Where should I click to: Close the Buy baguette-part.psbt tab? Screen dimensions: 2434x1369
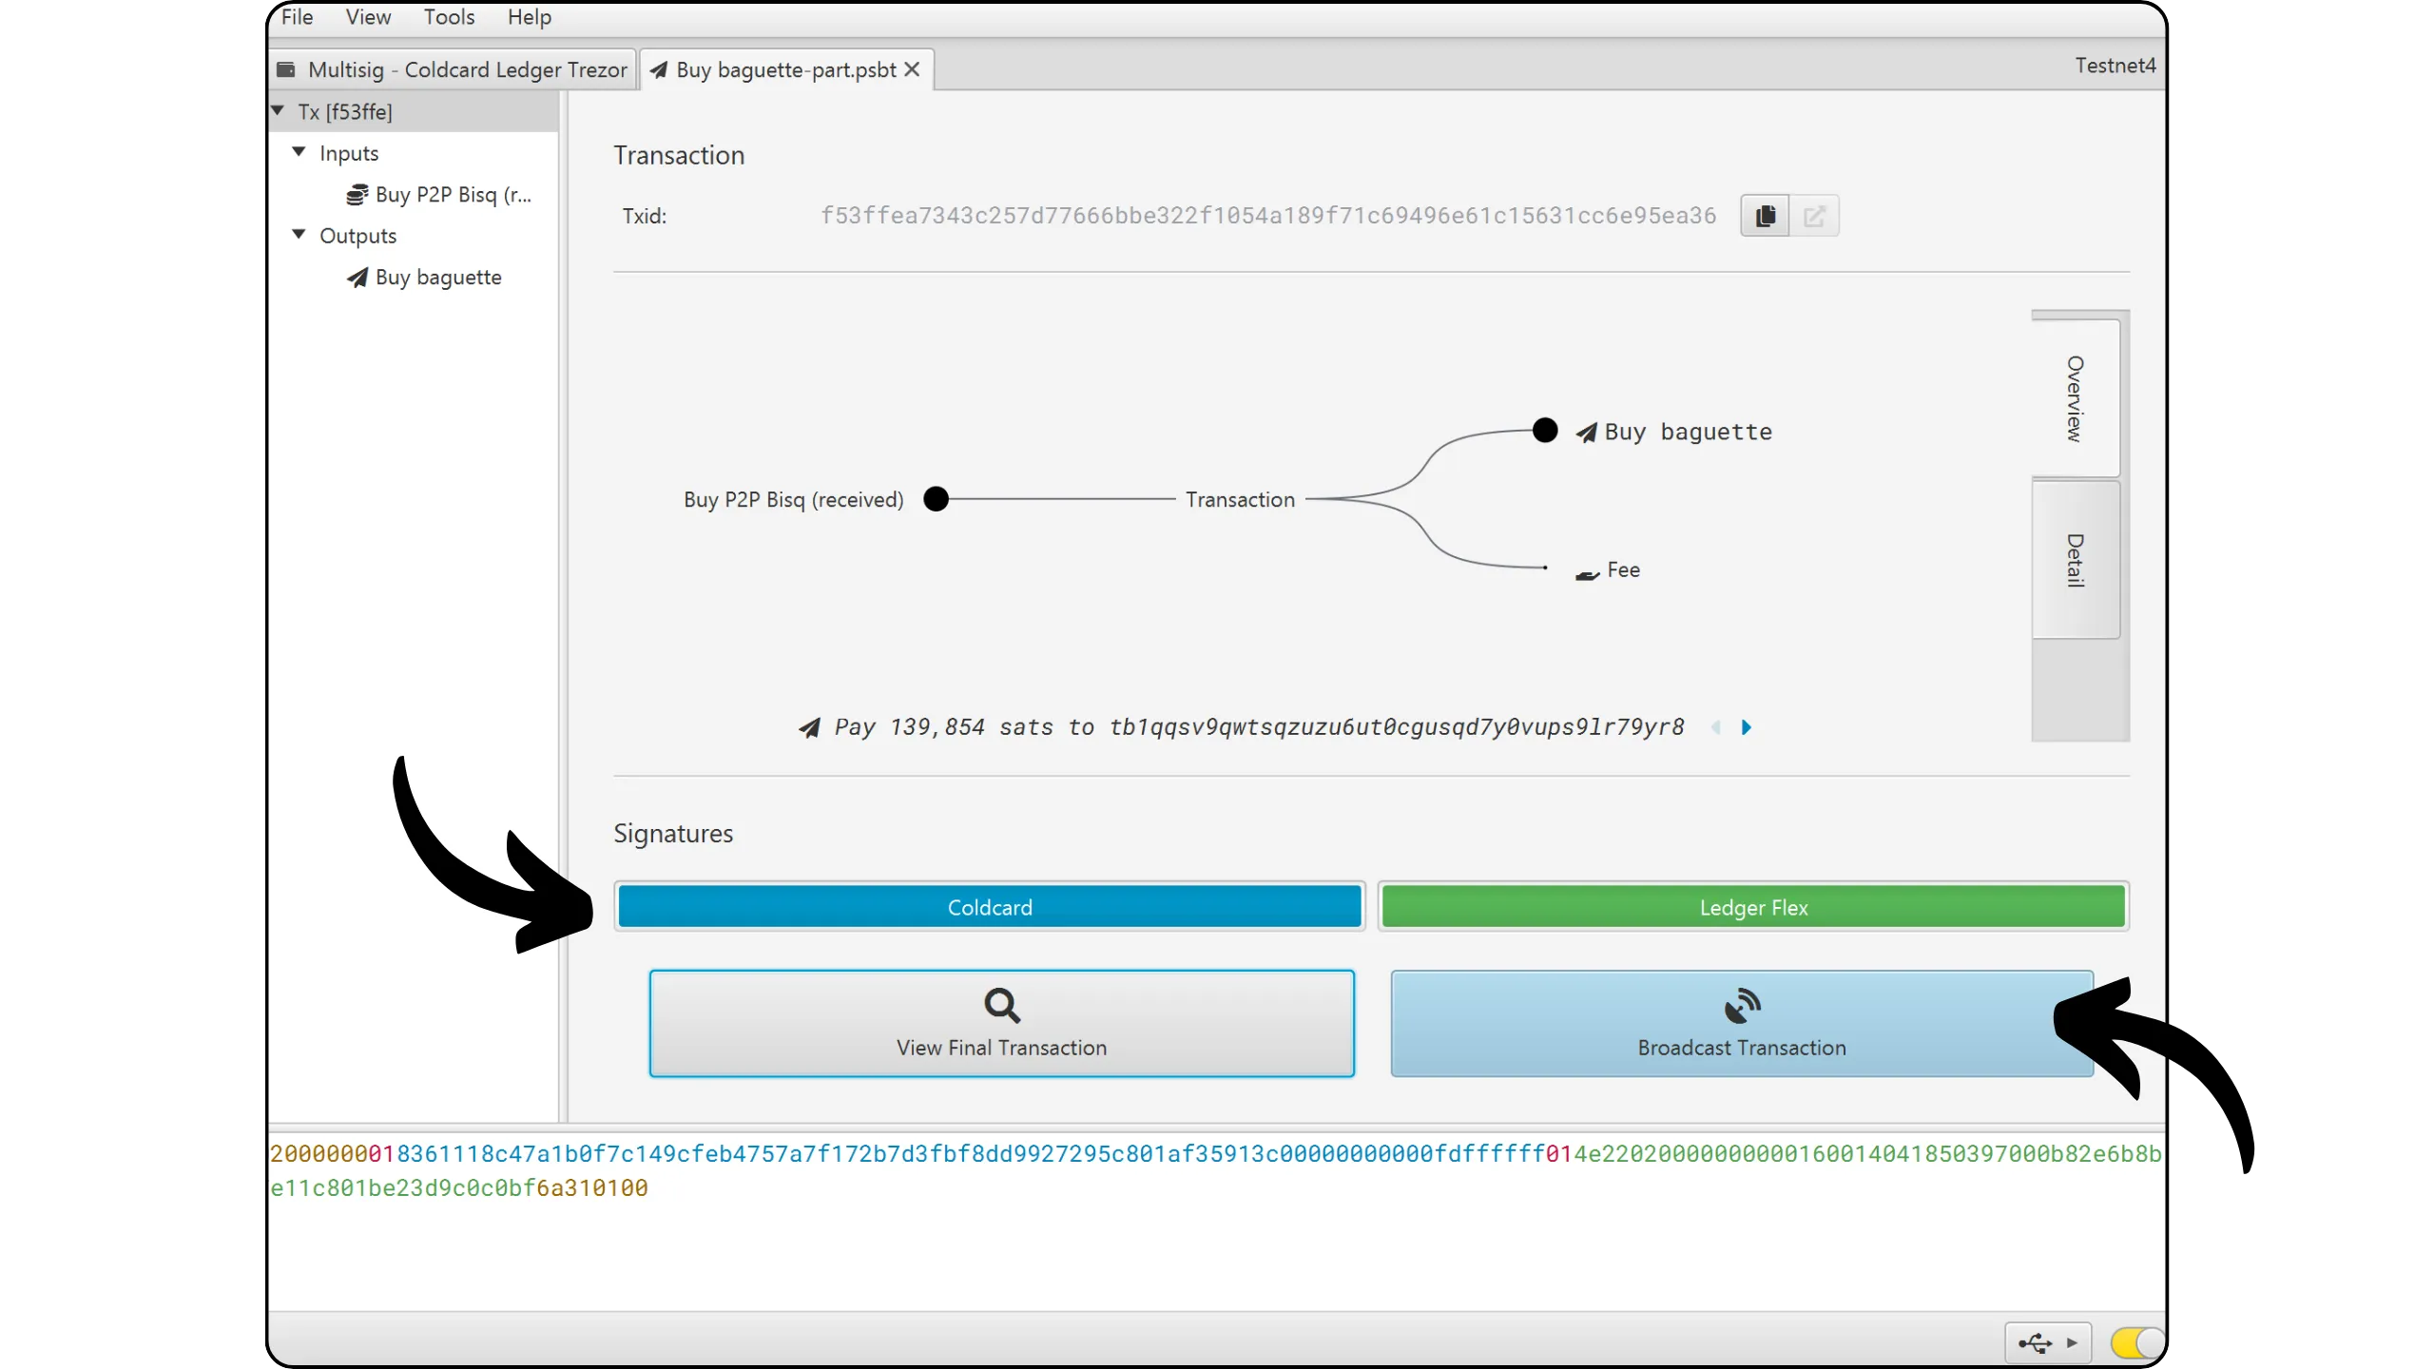point(912,69)
